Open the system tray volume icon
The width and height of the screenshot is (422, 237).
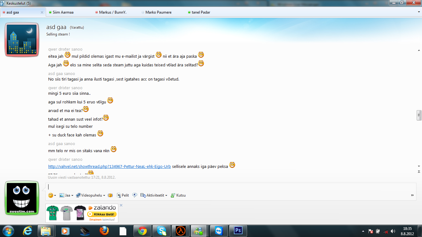point(393,231)
